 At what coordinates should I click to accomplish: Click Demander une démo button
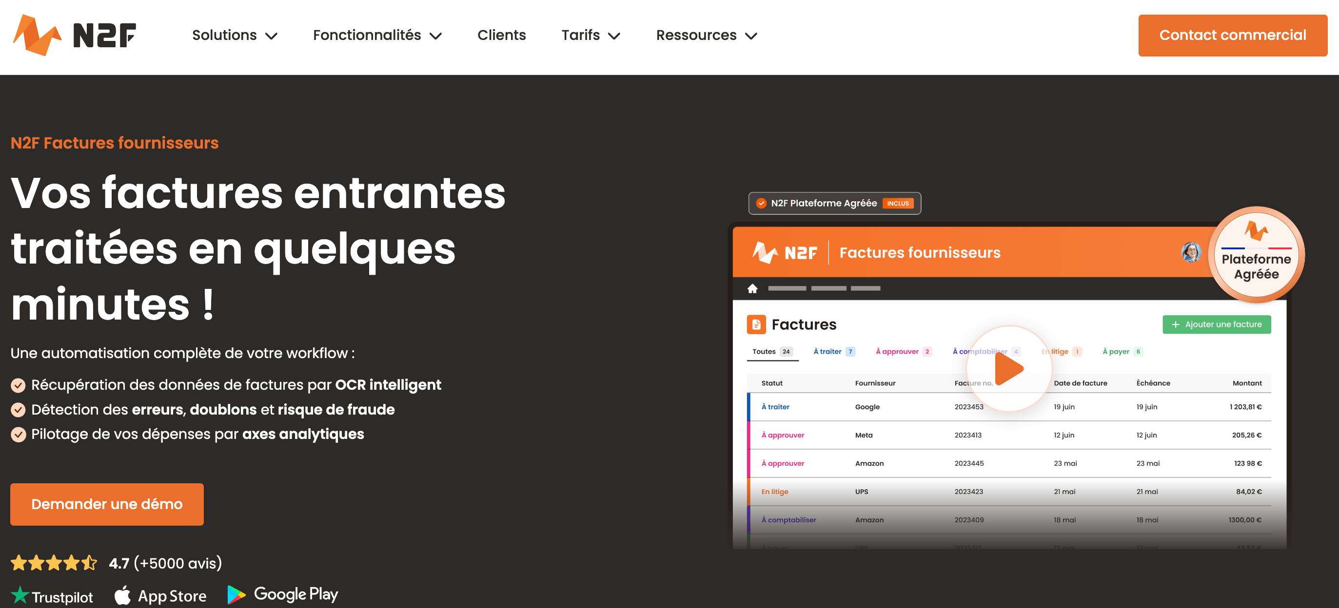[x=107, y=505]
